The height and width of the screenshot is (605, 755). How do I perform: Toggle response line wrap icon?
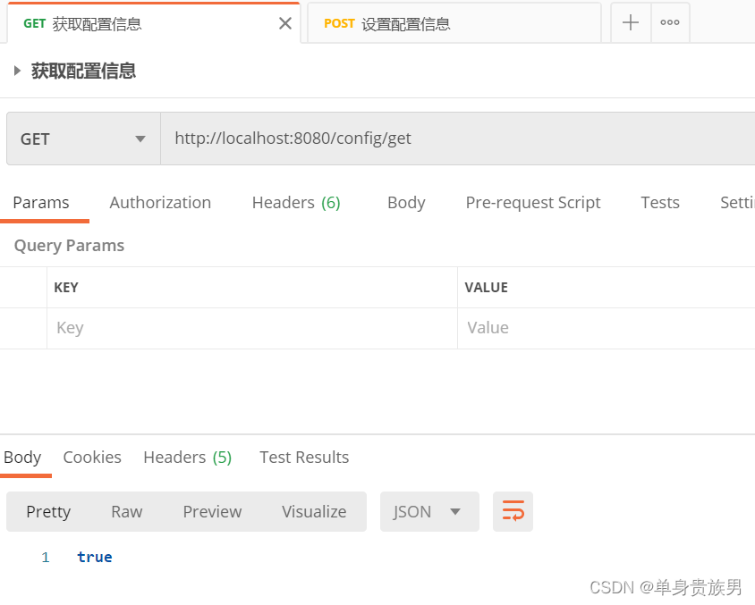point(513,511)
